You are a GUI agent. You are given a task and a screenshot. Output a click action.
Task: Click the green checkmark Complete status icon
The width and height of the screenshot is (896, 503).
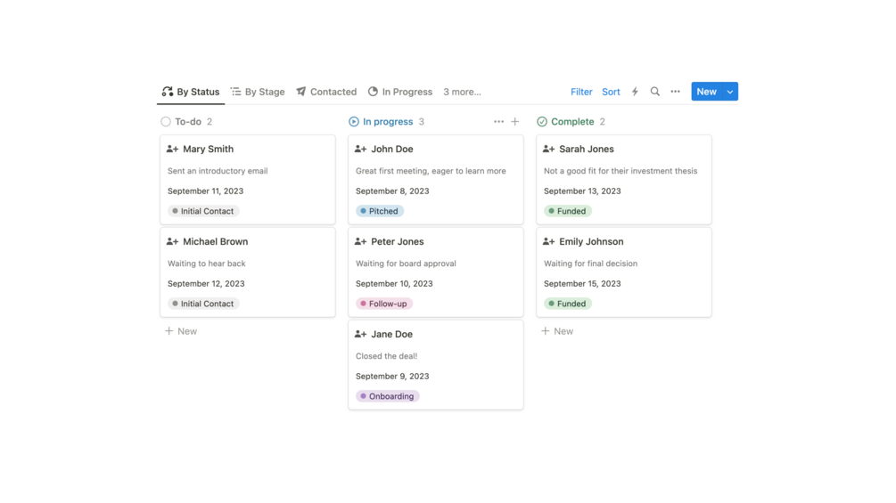(x=542, y=121)
